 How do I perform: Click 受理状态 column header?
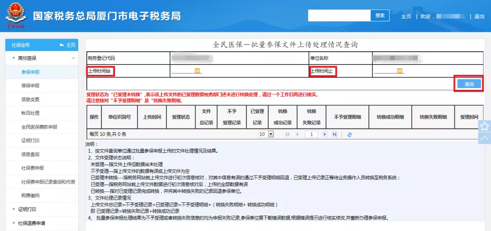tap(181, 117)
